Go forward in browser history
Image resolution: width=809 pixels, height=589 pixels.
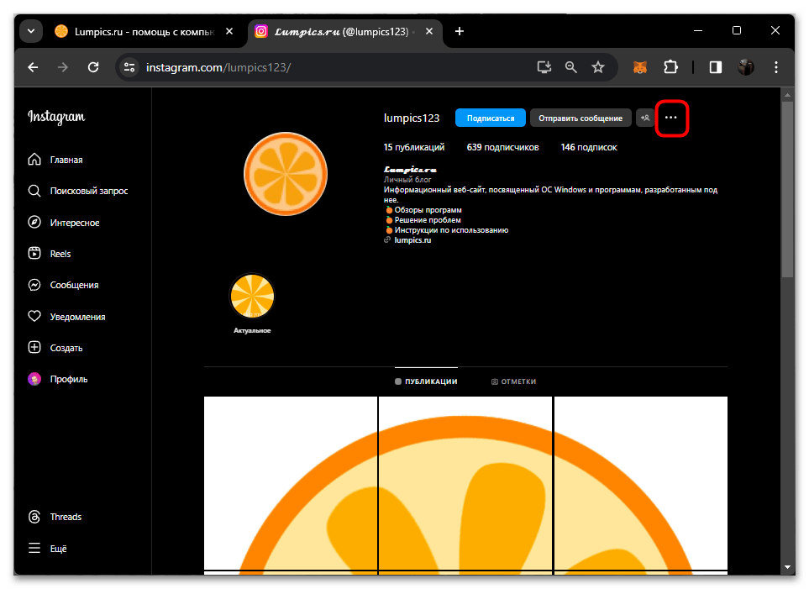(x=63, y=67)
